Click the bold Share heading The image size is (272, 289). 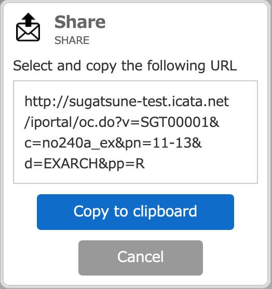click(80, 22)
